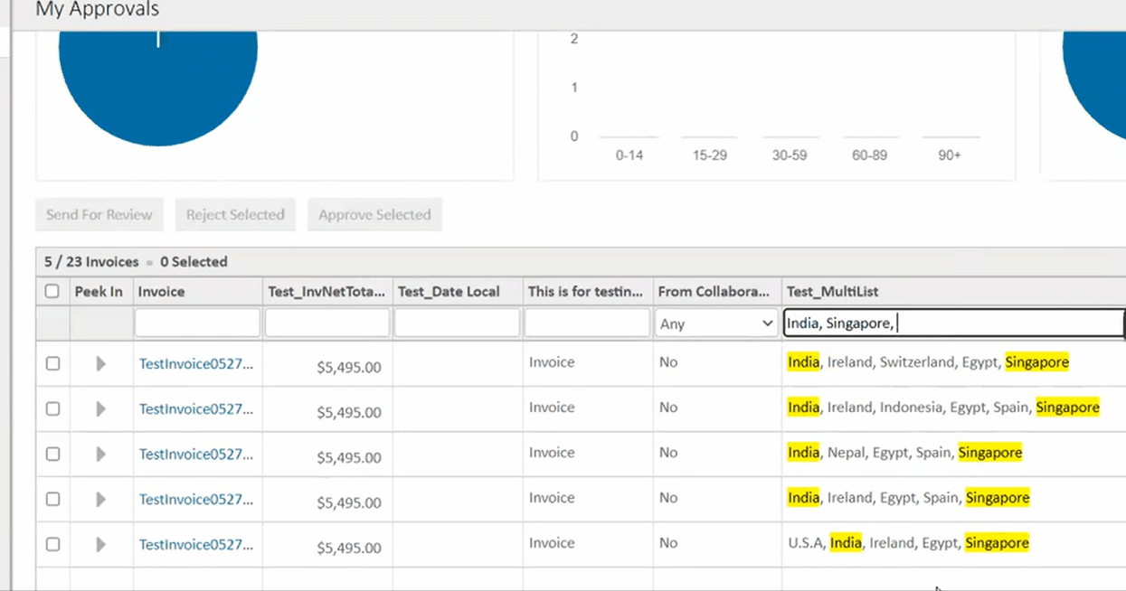Click the 'No' cell in the Indonesia row
Image resolution: width=1126 pixels, height=591 pixels.
pyautogui.click(x=668, y=408)
